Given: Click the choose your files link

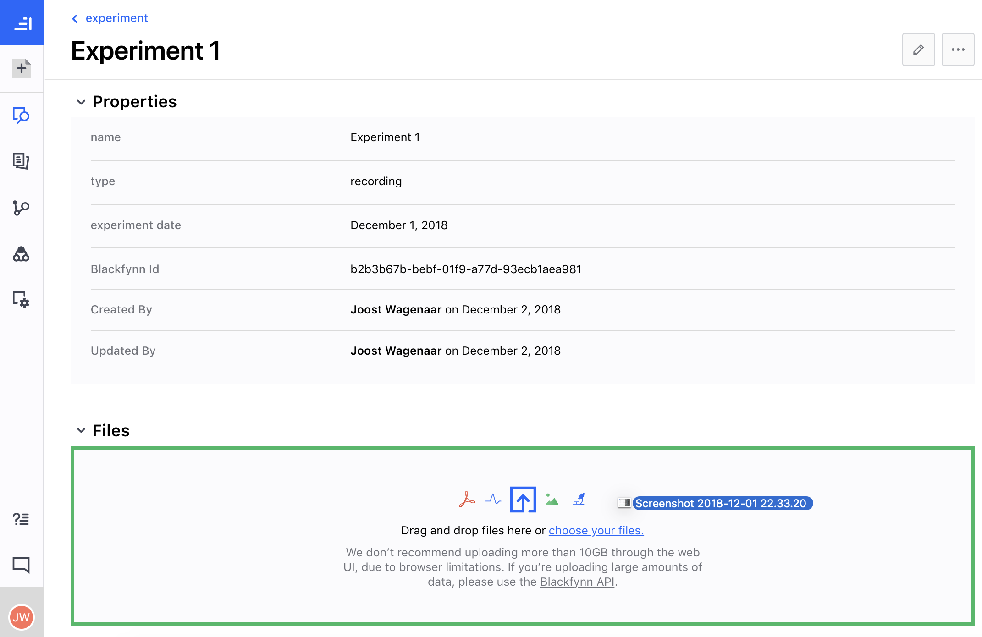Looking at the screenshot, I should click(x=596, y=530).
